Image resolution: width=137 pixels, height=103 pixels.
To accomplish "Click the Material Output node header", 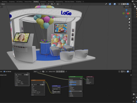I will coord(90,77).
